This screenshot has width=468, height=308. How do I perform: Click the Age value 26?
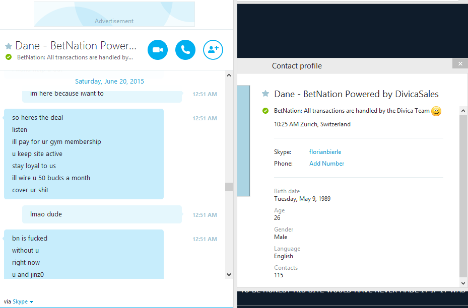tap(277, 217)
